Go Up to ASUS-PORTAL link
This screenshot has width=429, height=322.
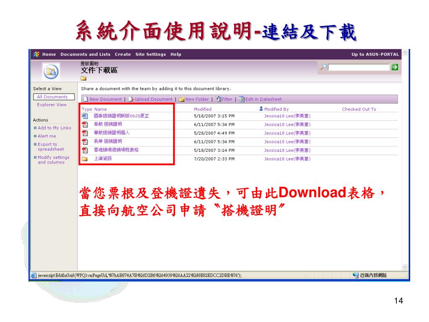(x=375, y=54)
